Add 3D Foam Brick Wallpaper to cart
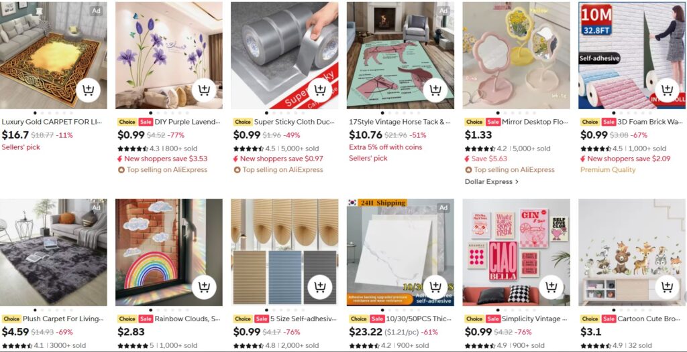Image resolution: width=687 pixels, height=352 pixels. pyautogui.click(x=667, y=90)
